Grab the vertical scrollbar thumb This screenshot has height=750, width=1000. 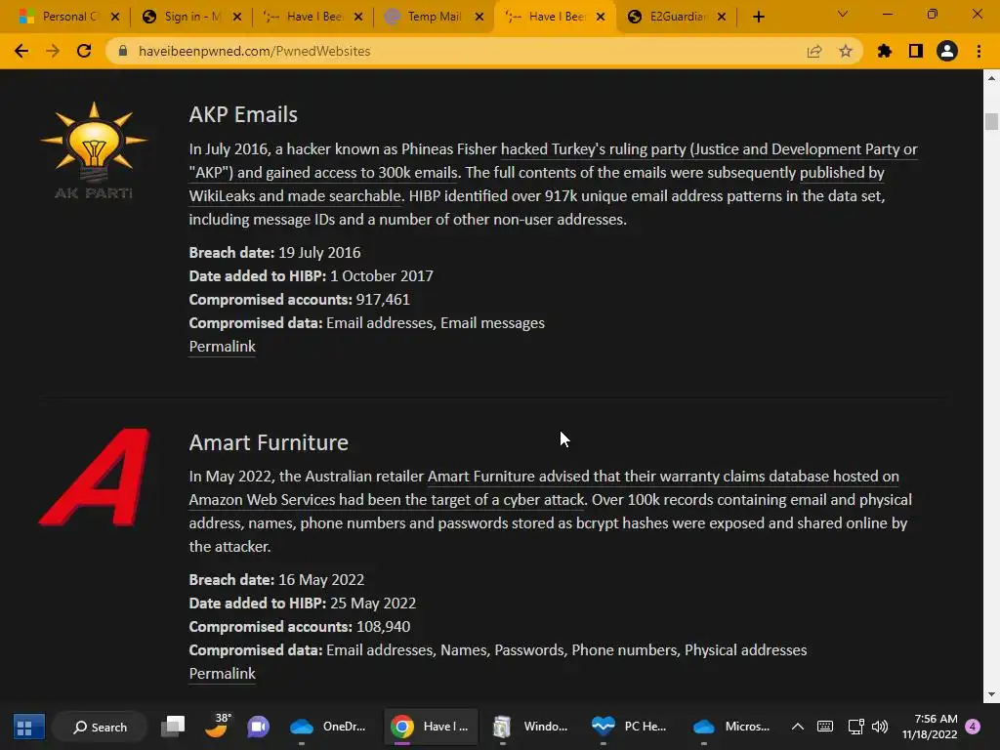coord(991,121)
